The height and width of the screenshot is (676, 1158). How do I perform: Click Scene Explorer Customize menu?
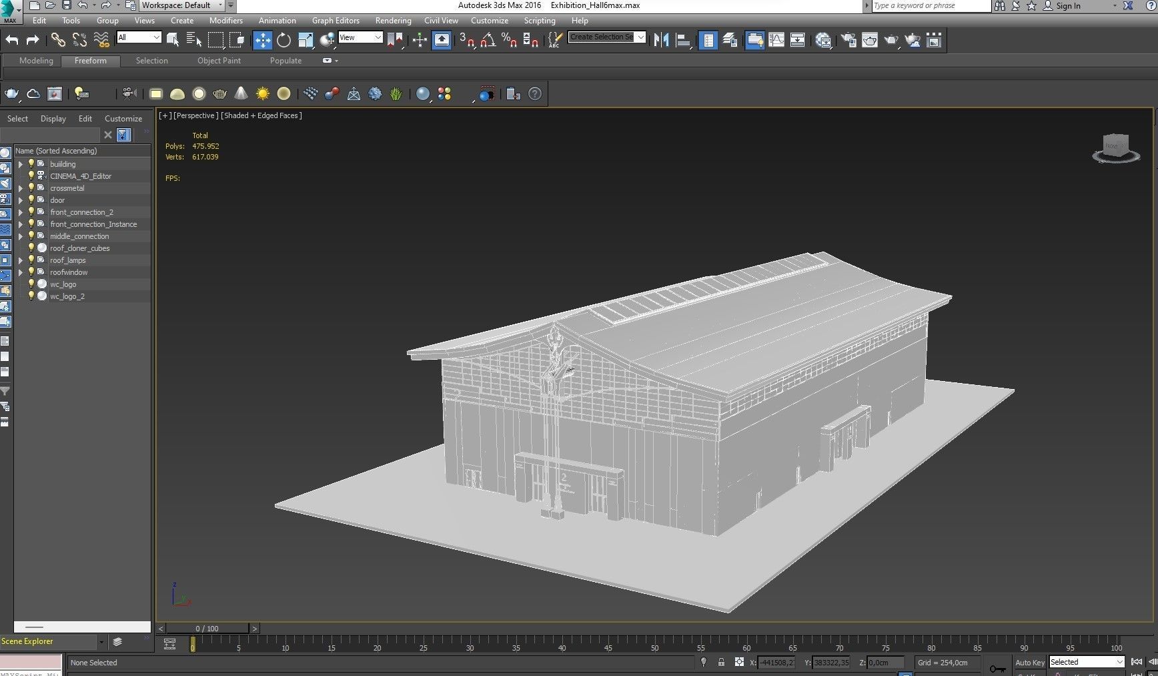click(x=123, y=119)
